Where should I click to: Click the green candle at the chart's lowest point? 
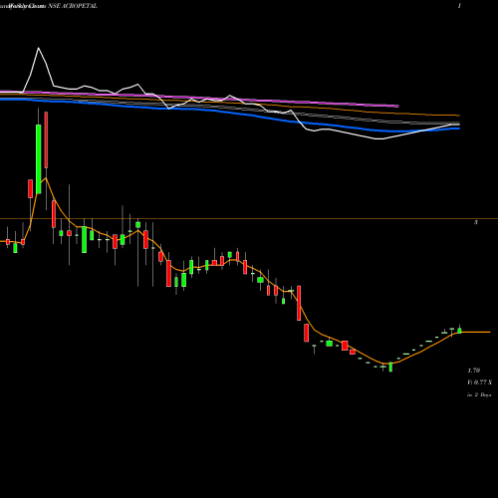point(390,367)
